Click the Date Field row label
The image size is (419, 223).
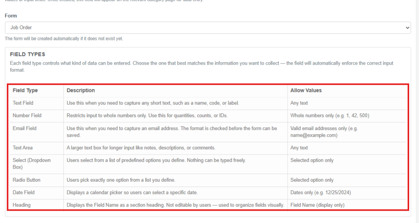(23, 192)
